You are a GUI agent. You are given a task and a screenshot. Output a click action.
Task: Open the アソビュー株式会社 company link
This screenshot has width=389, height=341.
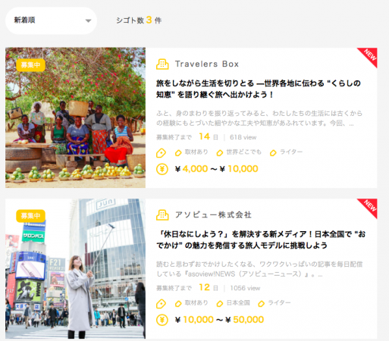pos(213,215)
